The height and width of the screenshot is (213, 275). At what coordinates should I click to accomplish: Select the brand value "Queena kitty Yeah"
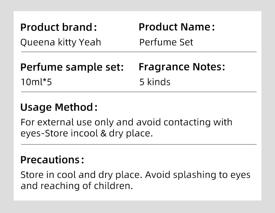[61, 42]
